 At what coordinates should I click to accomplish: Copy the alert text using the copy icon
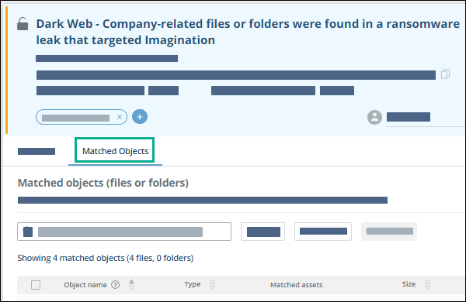pos(445,74)
